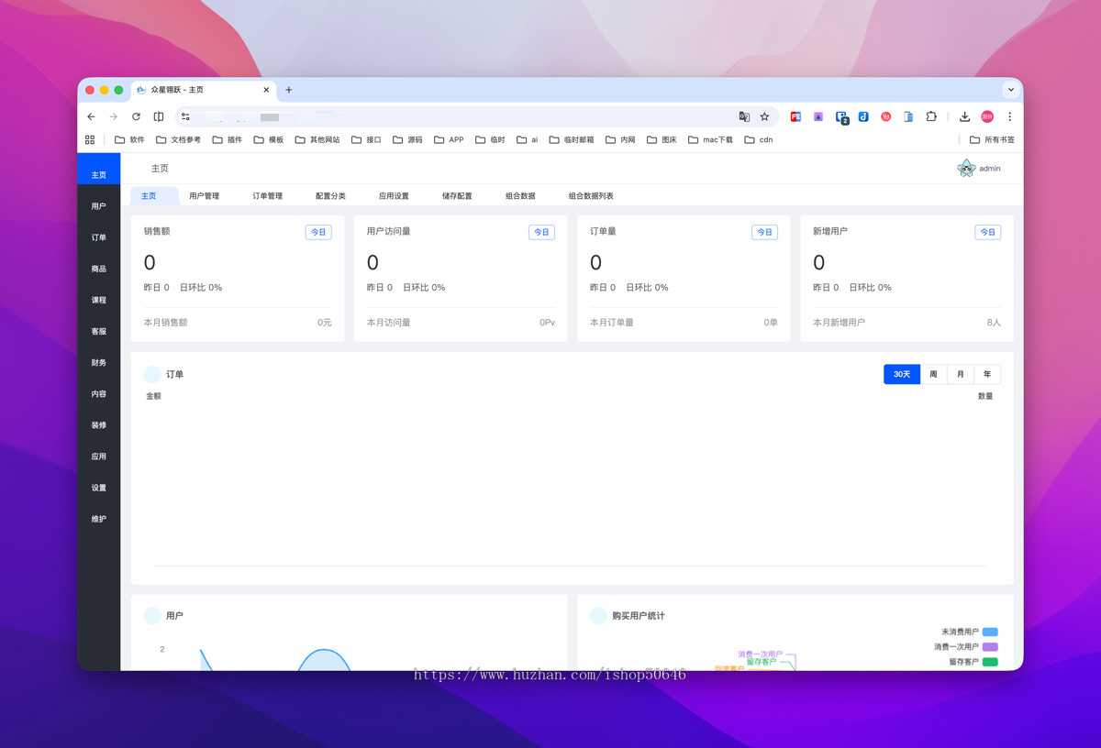1101x748 pixels.
Task: Click the admin star avatar
Action: [966, 169]
